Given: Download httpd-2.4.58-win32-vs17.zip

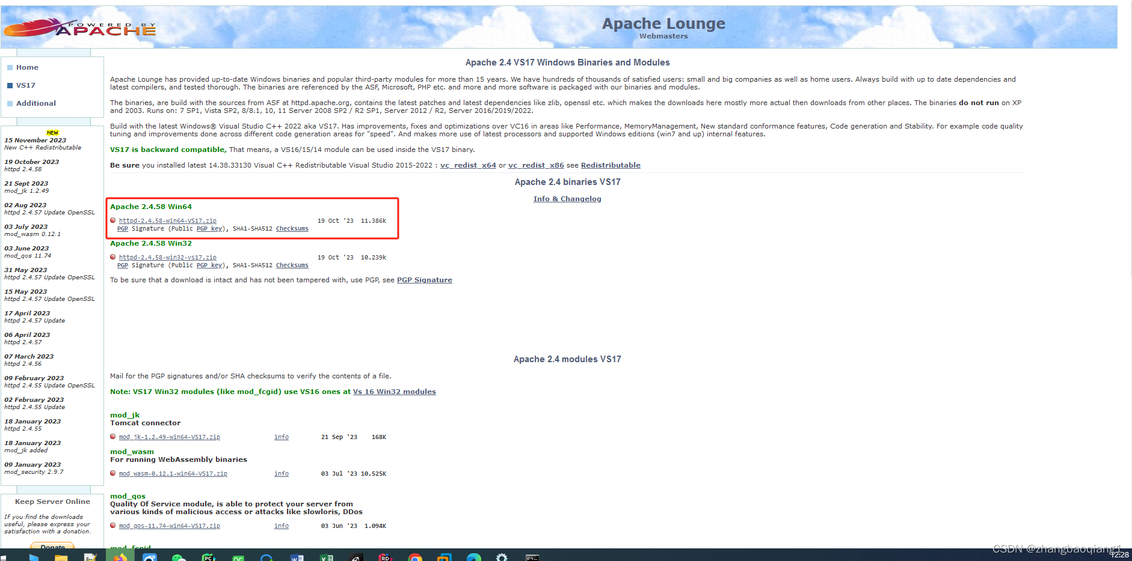Looking at the screenshot, I should pyautogui.click(x=168, y=258).
